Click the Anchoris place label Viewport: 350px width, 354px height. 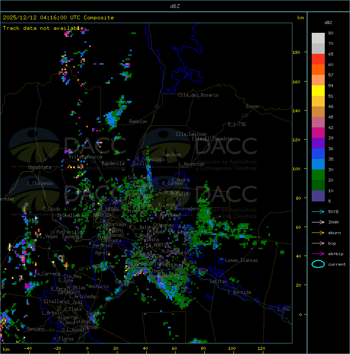click(98, 286)
